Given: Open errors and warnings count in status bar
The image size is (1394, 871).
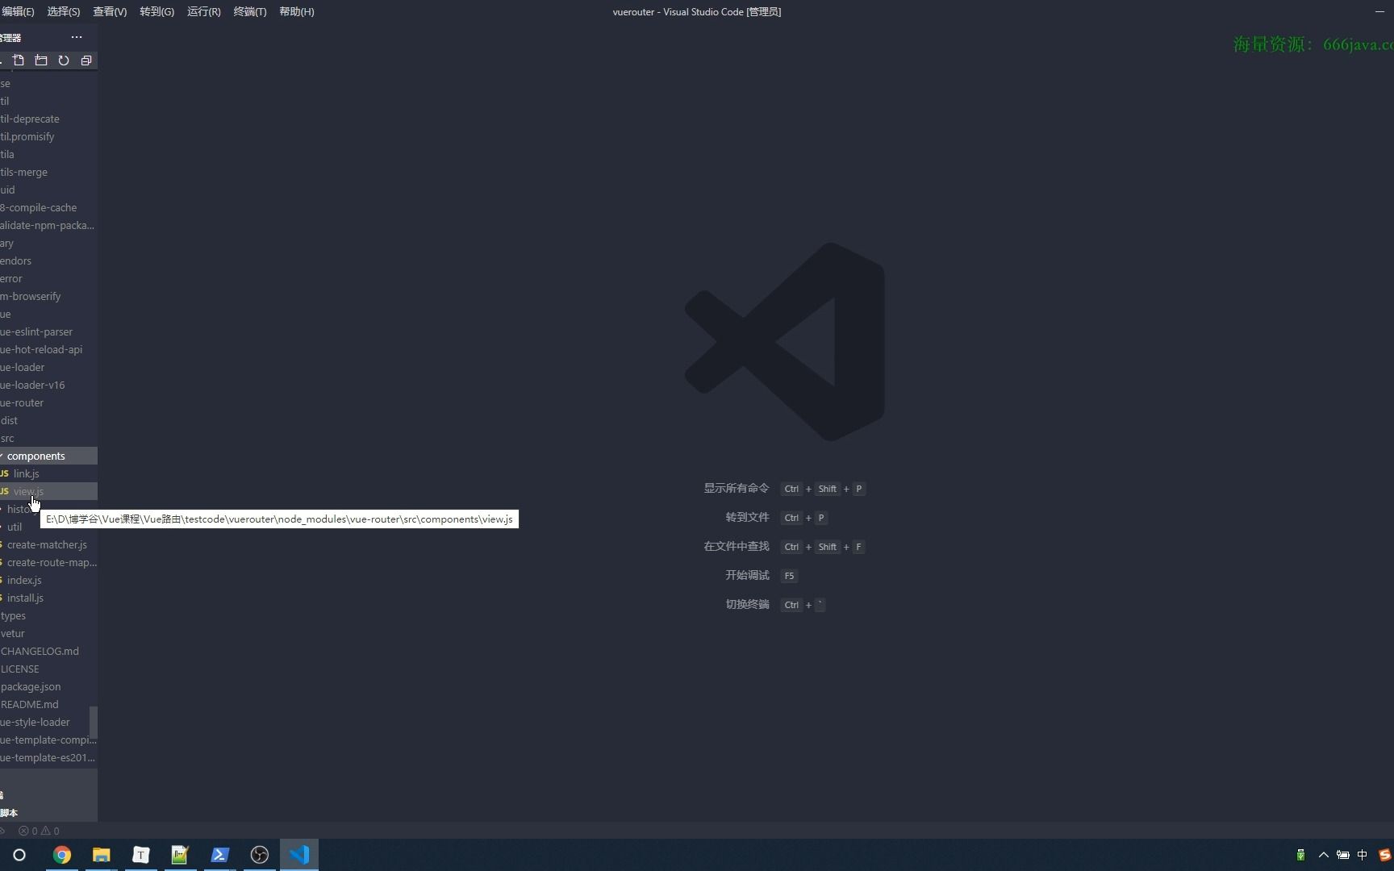Looking at the screenshot, I should 39,831.
